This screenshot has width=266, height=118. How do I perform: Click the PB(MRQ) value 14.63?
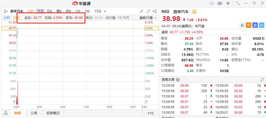point(224,60)
